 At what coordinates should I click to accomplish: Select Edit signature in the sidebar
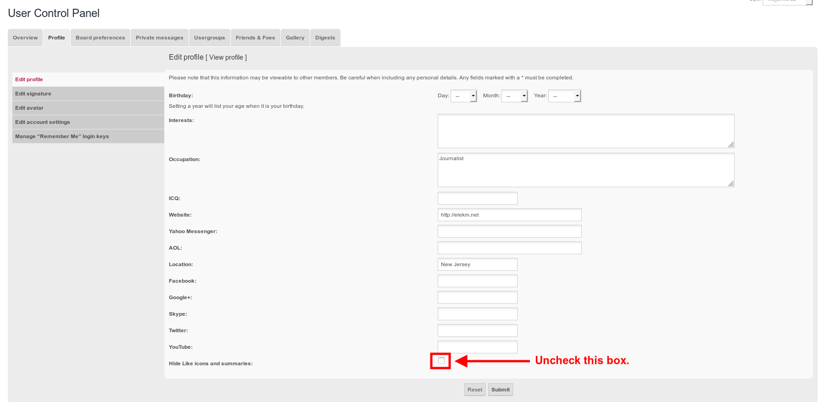(33, 94)
